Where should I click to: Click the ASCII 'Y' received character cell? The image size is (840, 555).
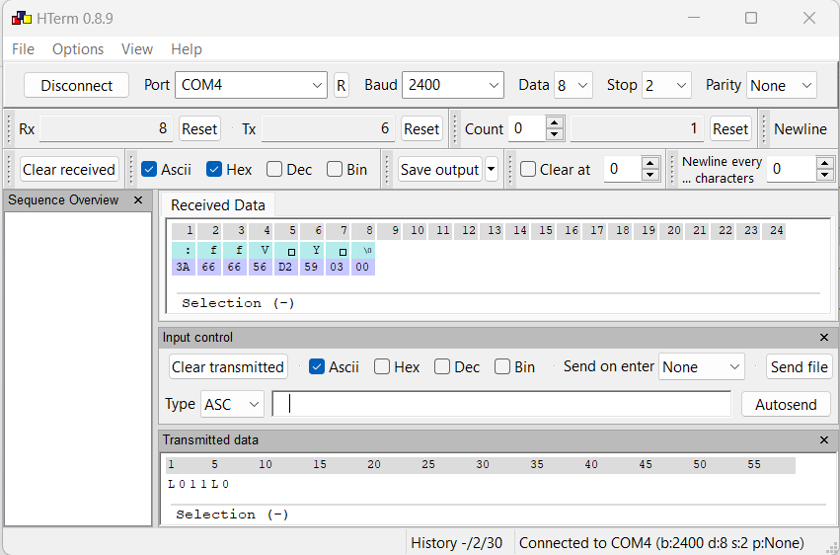coord(312,251)
